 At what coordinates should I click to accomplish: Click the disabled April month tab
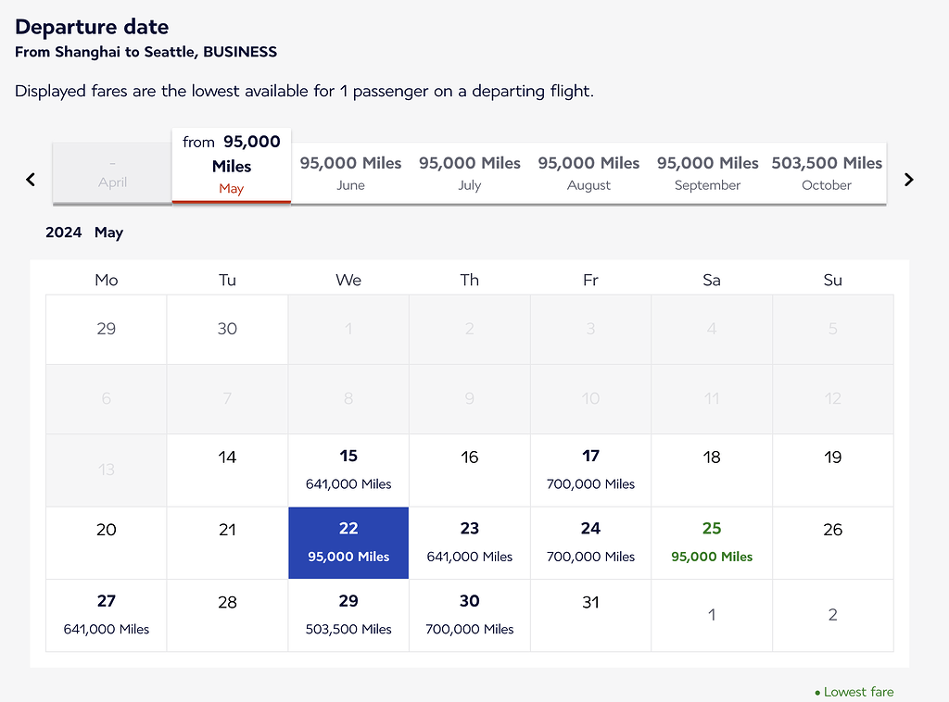coord(112,173)
